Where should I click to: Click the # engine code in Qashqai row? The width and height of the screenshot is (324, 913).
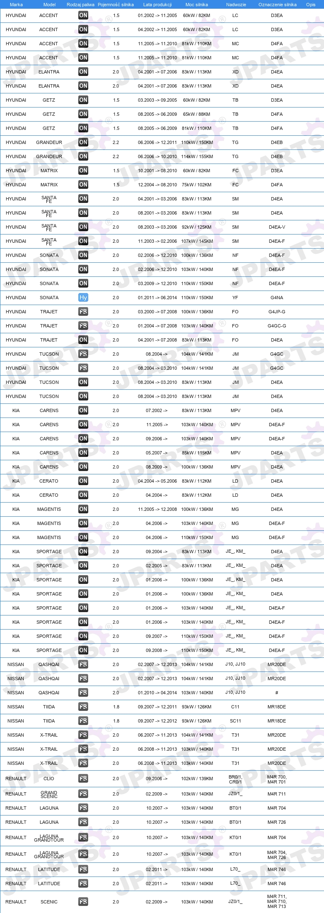tap(277, 693)
